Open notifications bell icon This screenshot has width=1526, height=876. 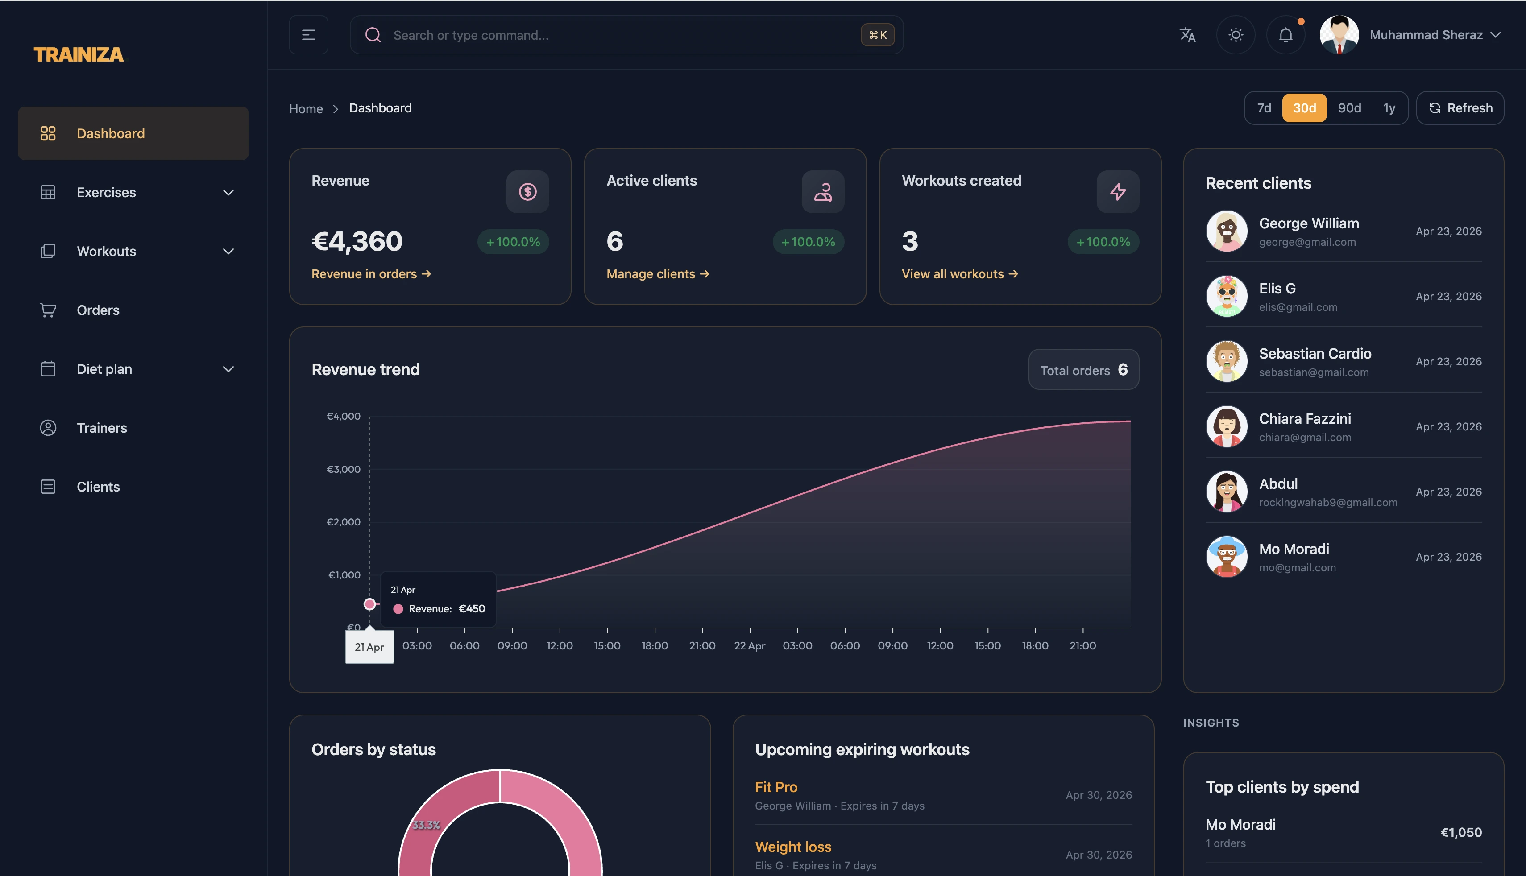[x=1286, y=35]
